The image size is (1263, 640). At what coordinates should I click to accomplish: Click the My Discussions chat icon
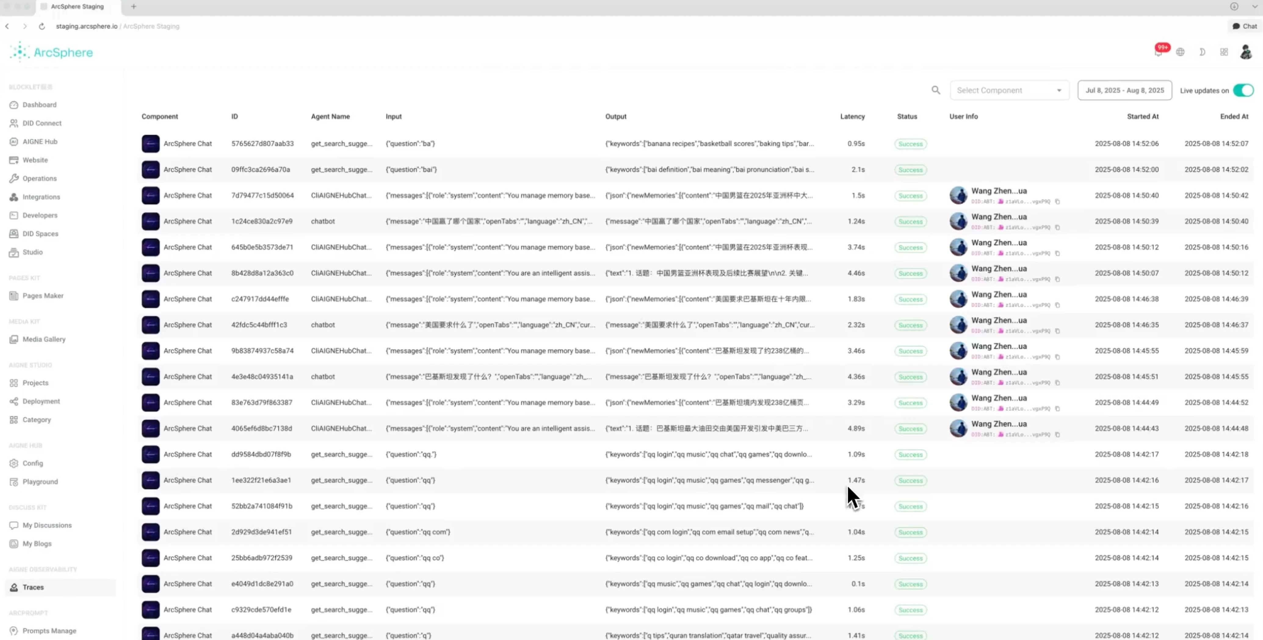(14, 525)
